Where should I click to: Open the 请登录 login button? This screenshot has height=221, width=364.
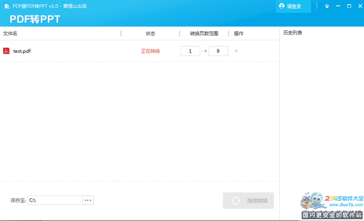tap(293, 6)
